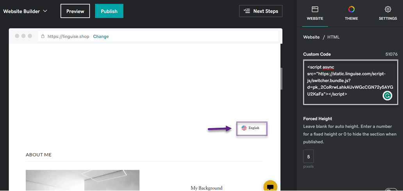
Task: Open the Website Builder dropdown menu
Action: (x=25, y=11)
